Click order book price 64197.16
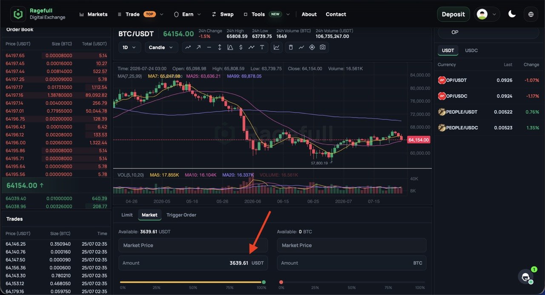545x295 pixels. tap(15, 95)
